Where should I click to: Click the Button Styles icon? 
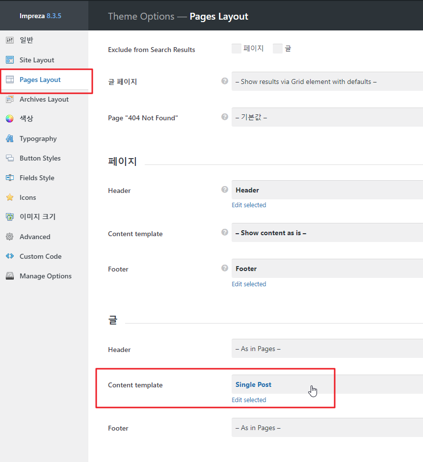[10, 158]
